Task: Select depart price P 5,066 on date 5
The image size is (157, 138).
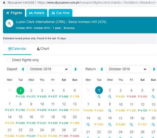Action: (x=64, y=97)
